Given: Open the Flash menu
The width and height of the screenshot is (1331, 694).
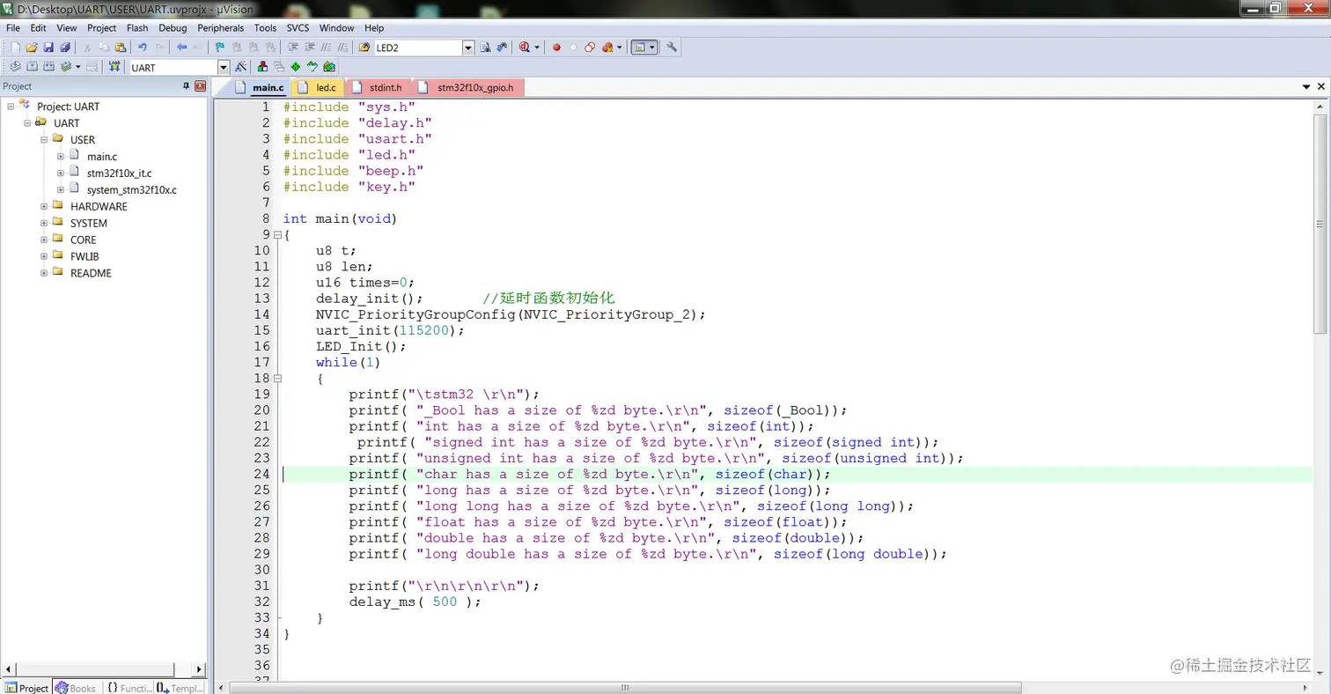Looking at the screenshot, I should coord(137,28).
